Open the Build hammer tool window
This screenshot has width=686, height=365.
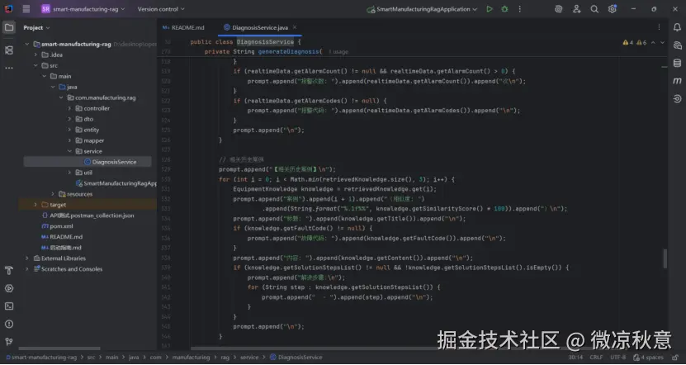coord(9,271)
